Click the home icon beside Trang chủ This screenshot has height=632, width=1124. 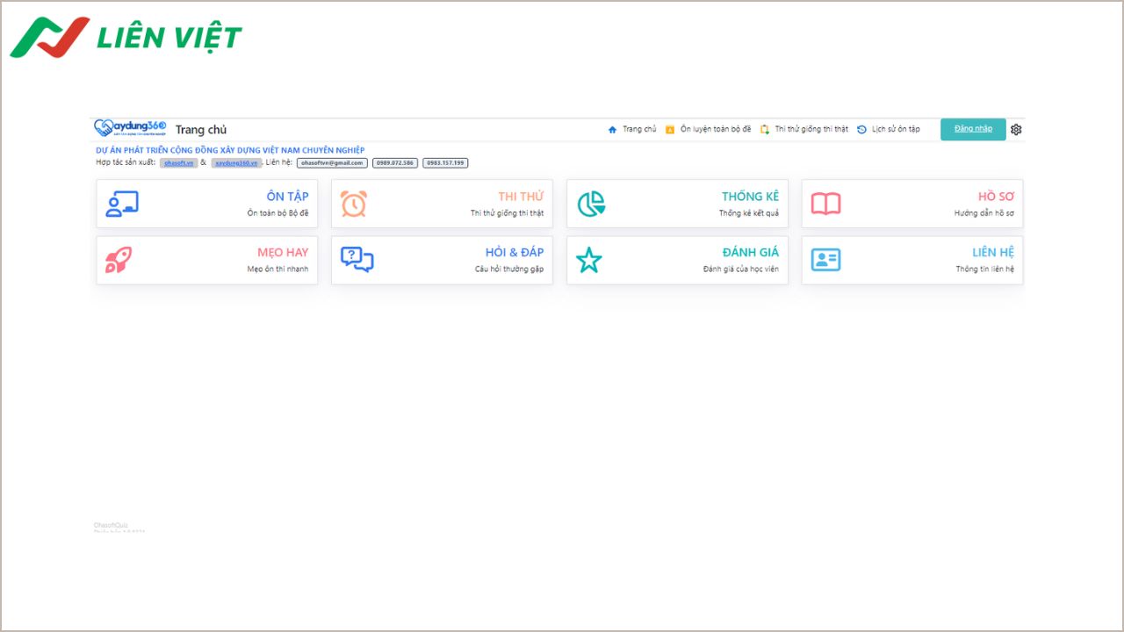pyautogui.click(x=612, y=129)
